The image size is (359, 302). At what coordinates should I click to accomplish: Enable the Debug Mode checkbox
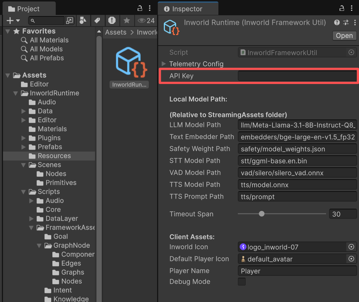[x=242, y=281]
